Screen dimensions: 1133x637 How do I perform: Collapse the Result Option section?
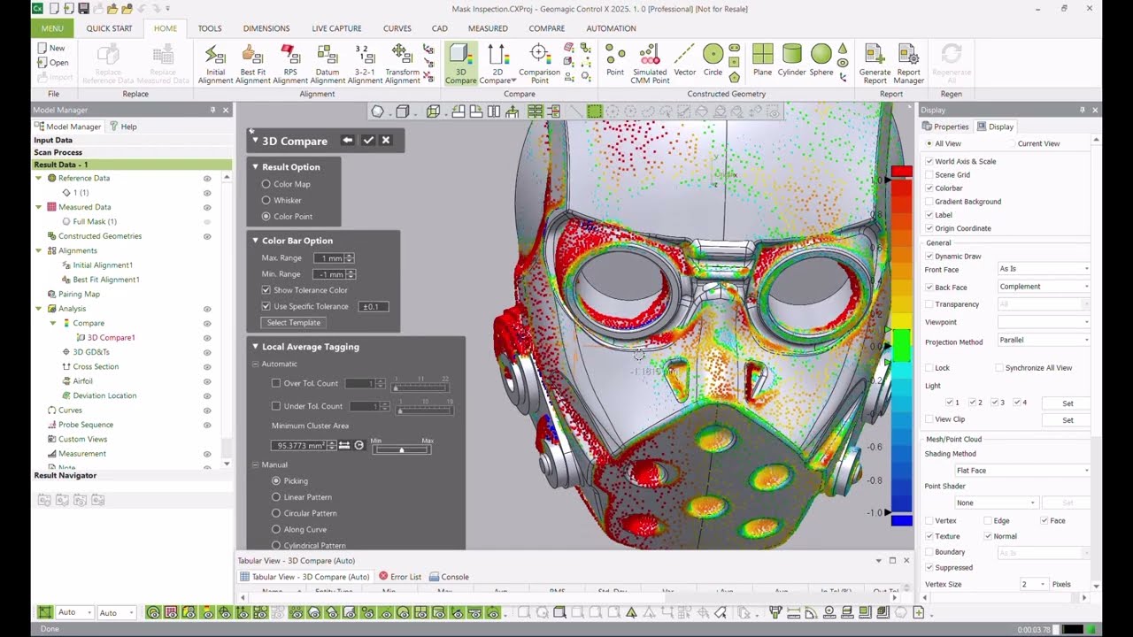click(256, 167)
